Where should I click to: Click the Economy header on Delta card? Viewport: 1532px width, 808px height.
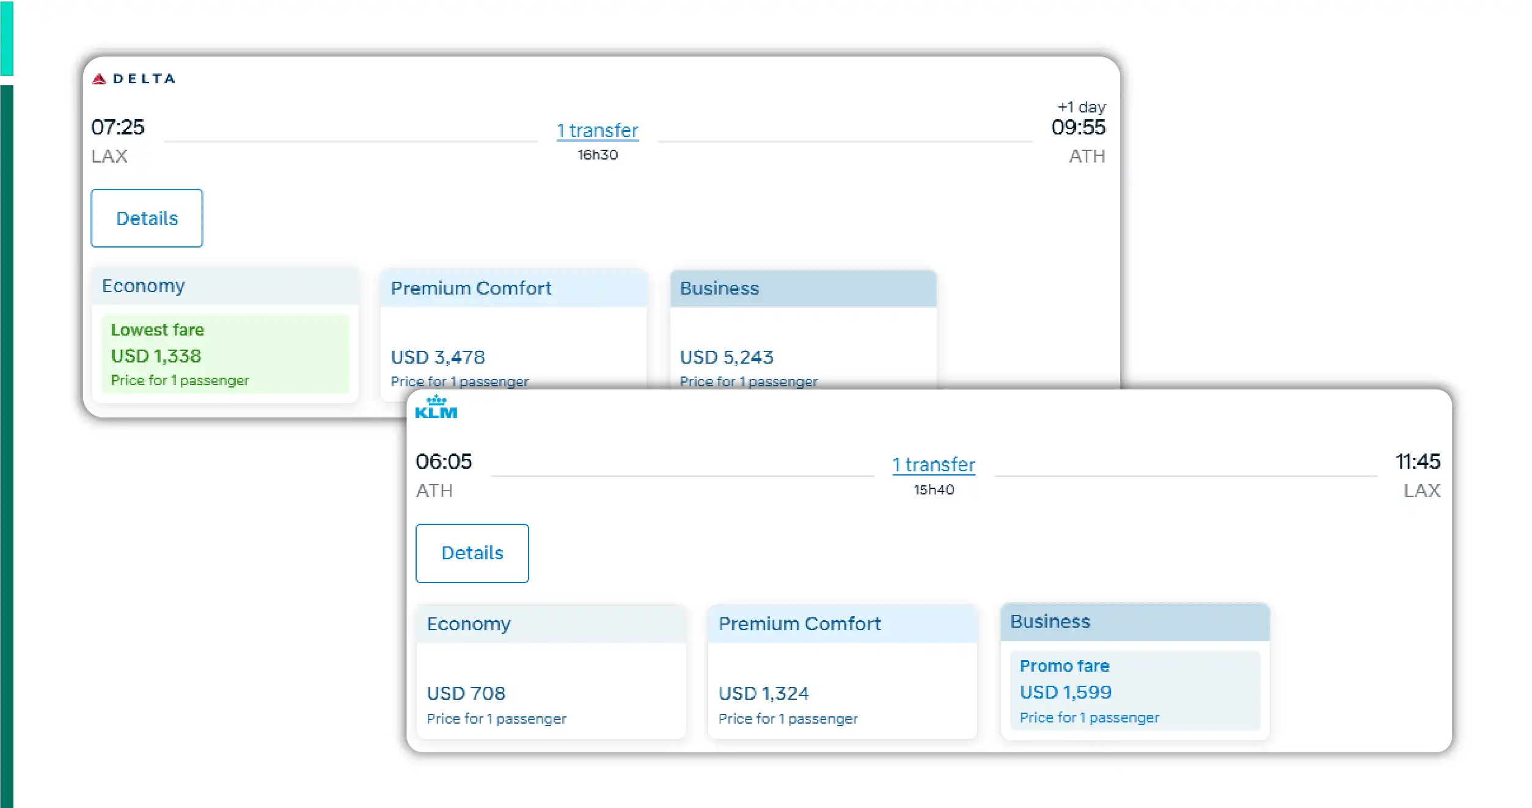pyautogui.click(x=144, y=286)
